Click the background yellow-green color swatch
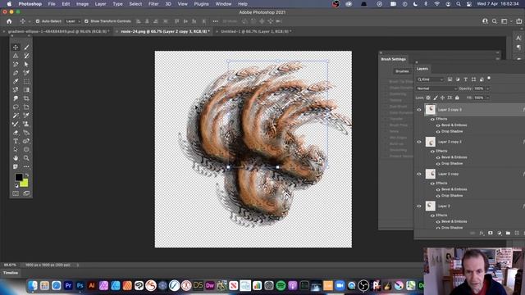The image size is (525, 295). (x=25, y=184)
